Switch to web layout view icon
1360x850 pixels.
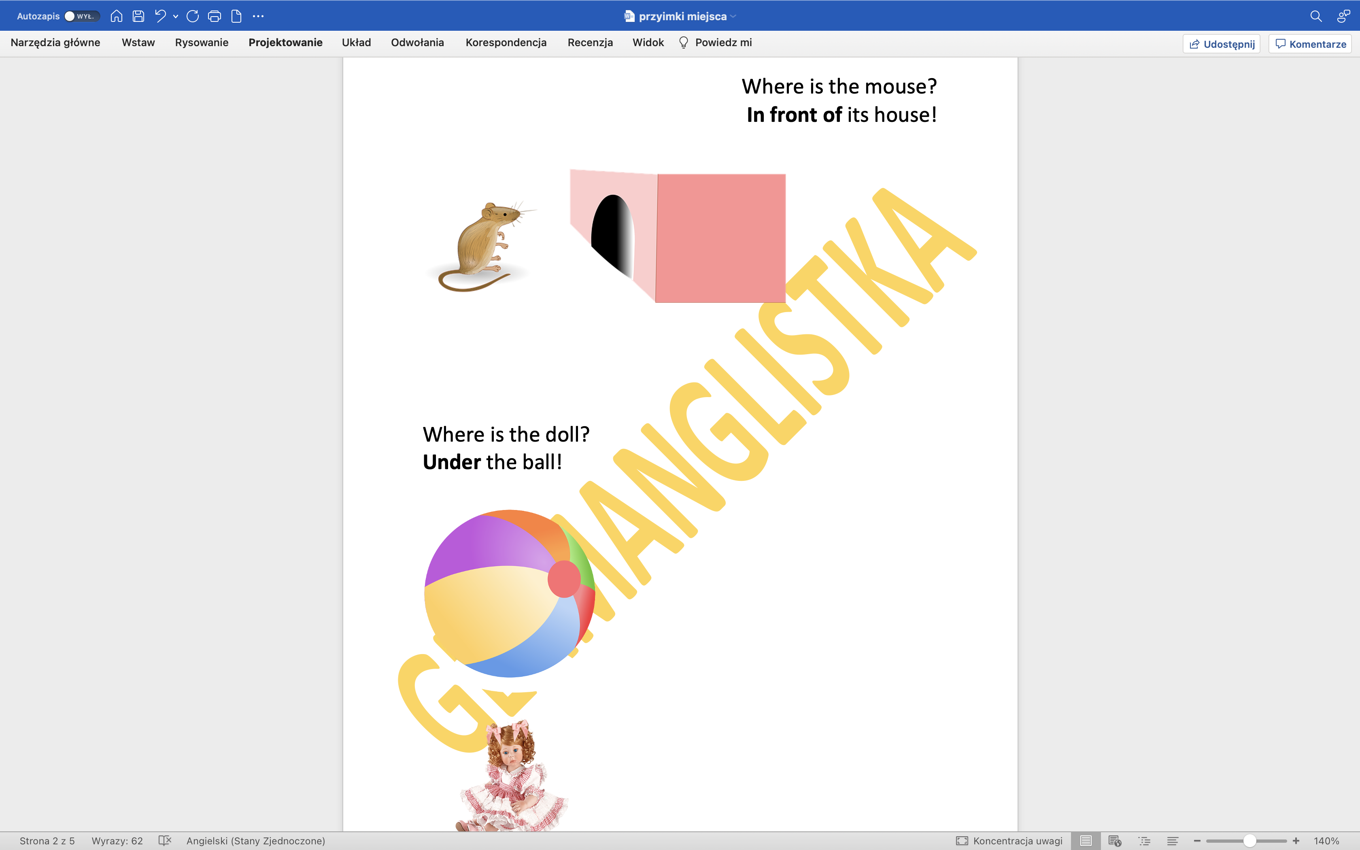pyautogui.click(x=1115, y=840)
